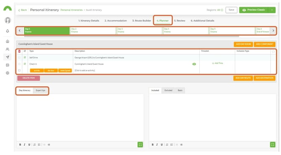Toggle italic in Day Itinerary editor
This screenshot has width=281, height=155.
(25, 145)
